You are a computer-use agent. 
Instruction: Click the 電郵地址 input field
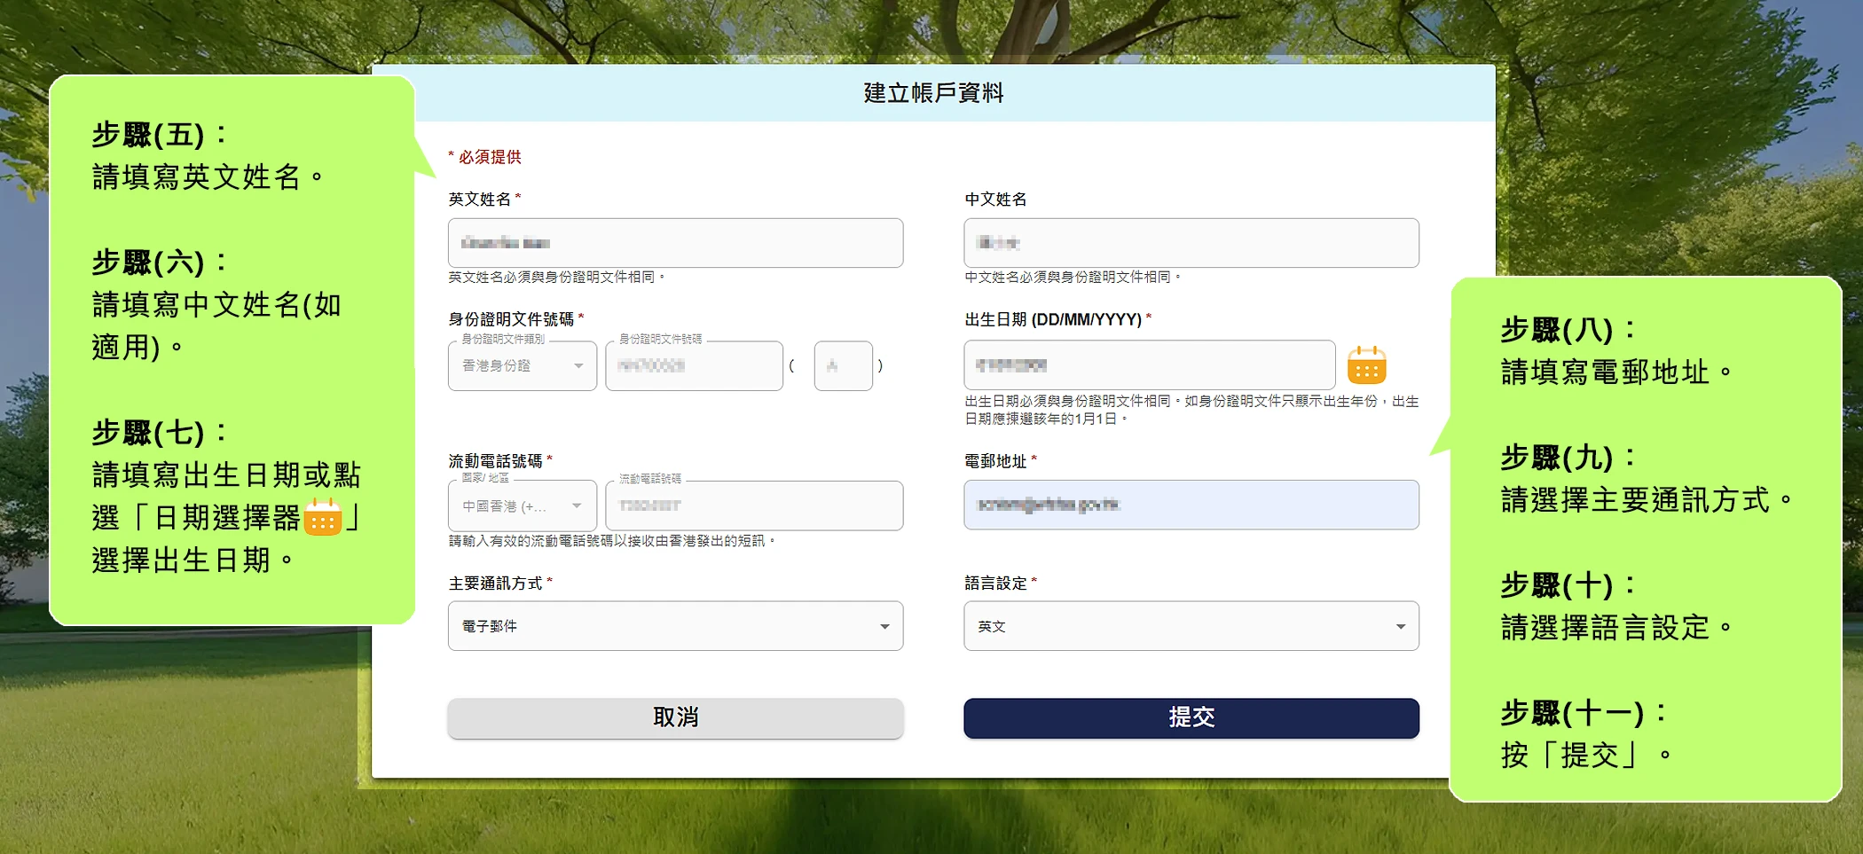pyautogui.click(x=1191, y=505)
